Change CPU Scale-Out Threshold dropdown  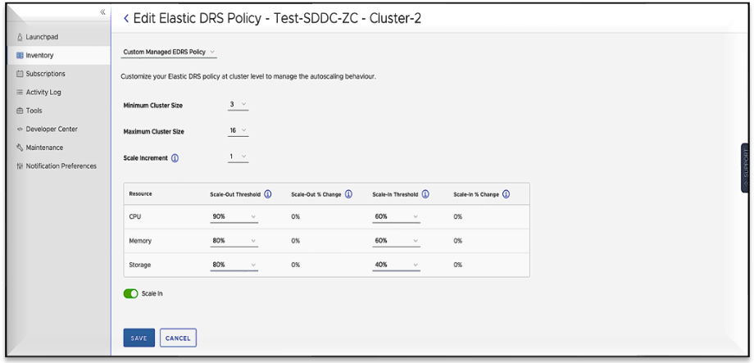[234, 217]
